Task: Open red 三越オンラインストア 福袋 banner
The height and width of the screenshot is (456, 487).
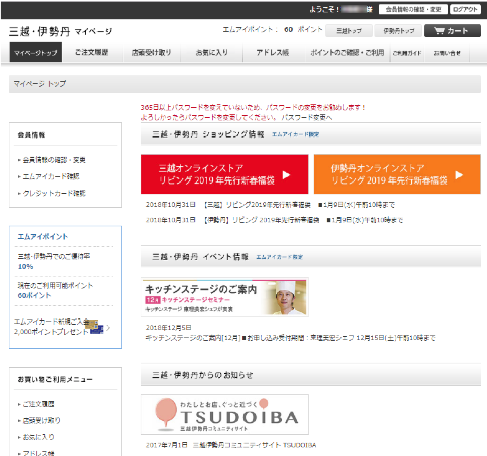Action: click(224, 174)
